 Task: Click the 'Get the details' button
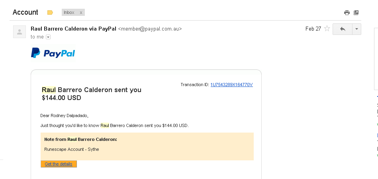pos(59,164)
